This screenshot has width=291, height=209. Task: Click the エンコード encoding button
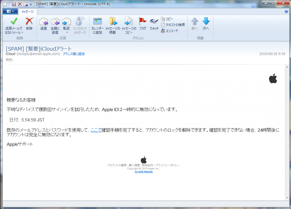pos(170,31)
